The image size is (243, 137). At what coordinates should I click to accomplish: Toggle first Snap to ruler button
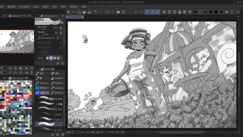tap(147, 12)
